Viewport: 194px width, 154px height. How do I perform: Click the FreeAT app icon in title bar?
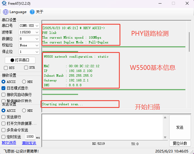4,4
